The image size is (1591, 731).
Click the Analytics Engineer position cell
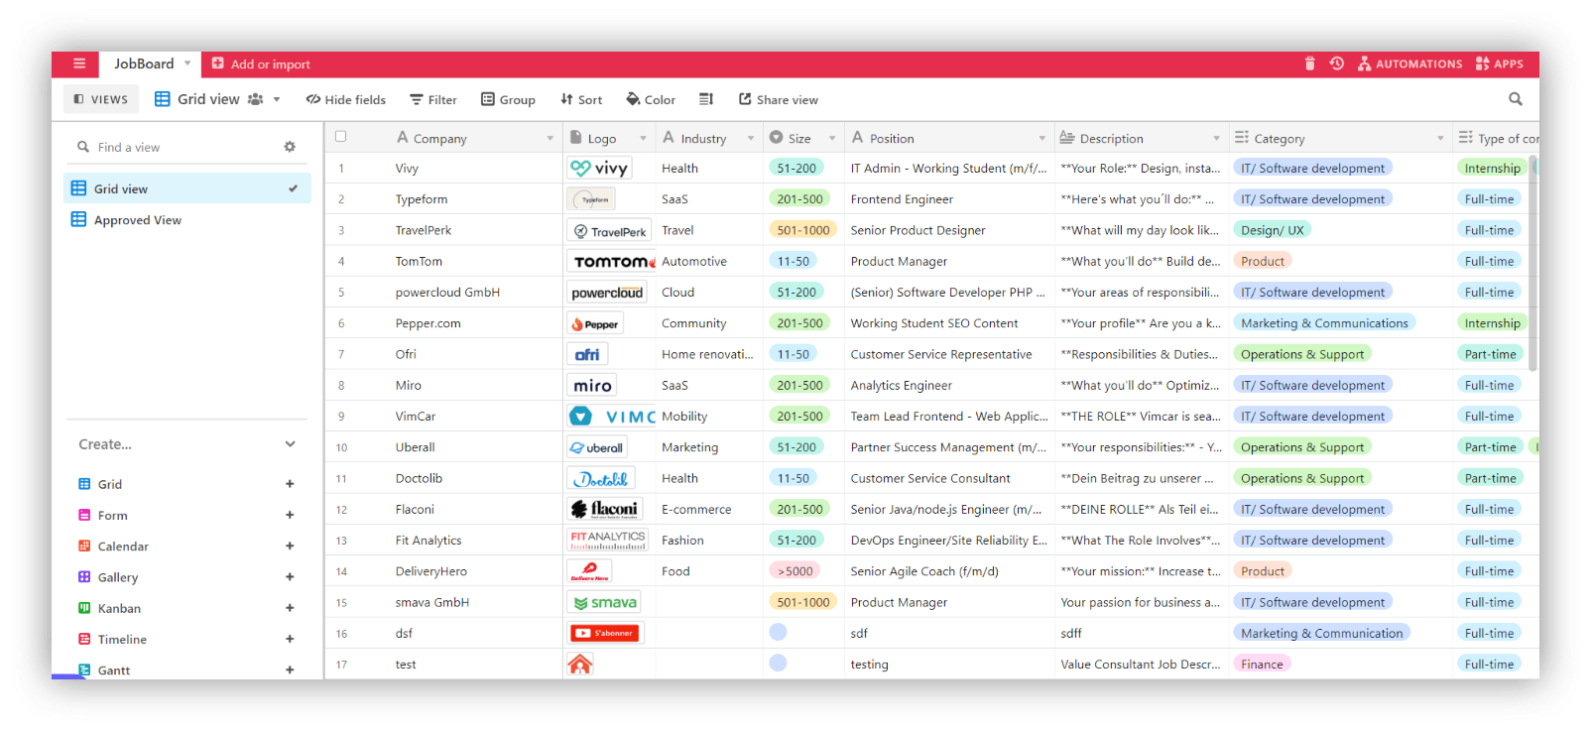click(948, 386)
